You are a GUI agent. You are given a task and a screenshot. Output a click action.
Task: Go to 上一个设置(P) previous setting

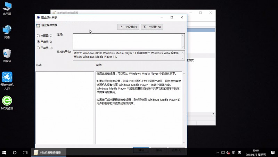click(128, 27)
